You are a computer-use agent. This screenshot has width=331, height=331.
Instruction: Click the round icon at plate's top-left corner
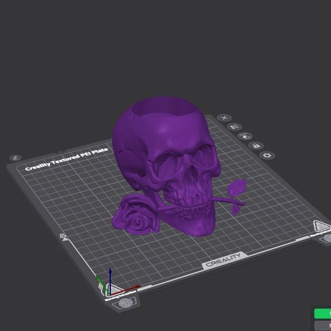pyautogui.click(x=15, y=158)
